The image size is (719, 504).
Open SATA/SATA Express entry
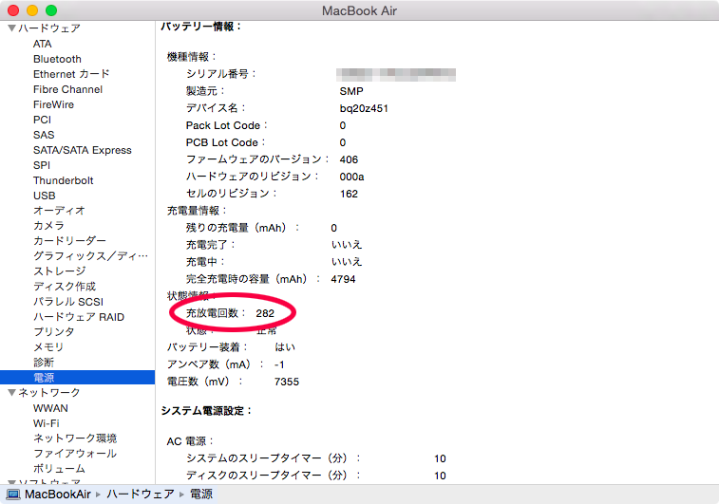pos(82,150)
